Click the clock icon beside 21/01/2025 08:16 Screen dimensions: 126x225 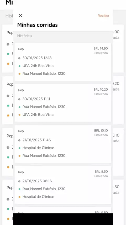(19, 181)
